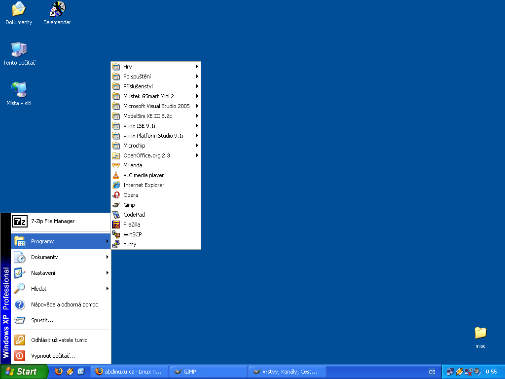Click the putty icon
The image size is (505, 379).
[116, 244]
